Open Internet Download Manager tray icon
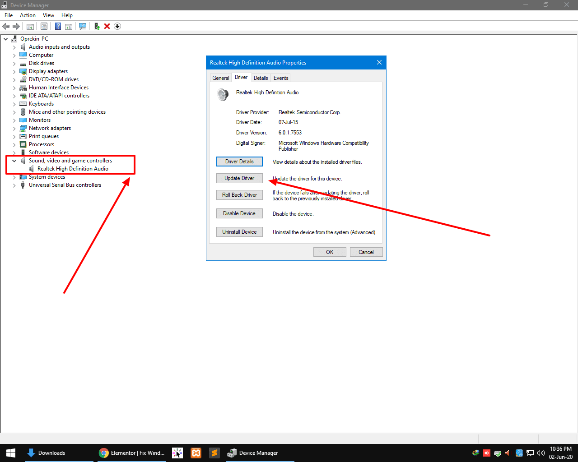 coord(476,453)
